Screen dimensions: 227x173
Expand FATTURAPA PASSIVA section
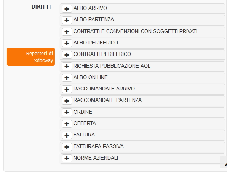[67, 147]
